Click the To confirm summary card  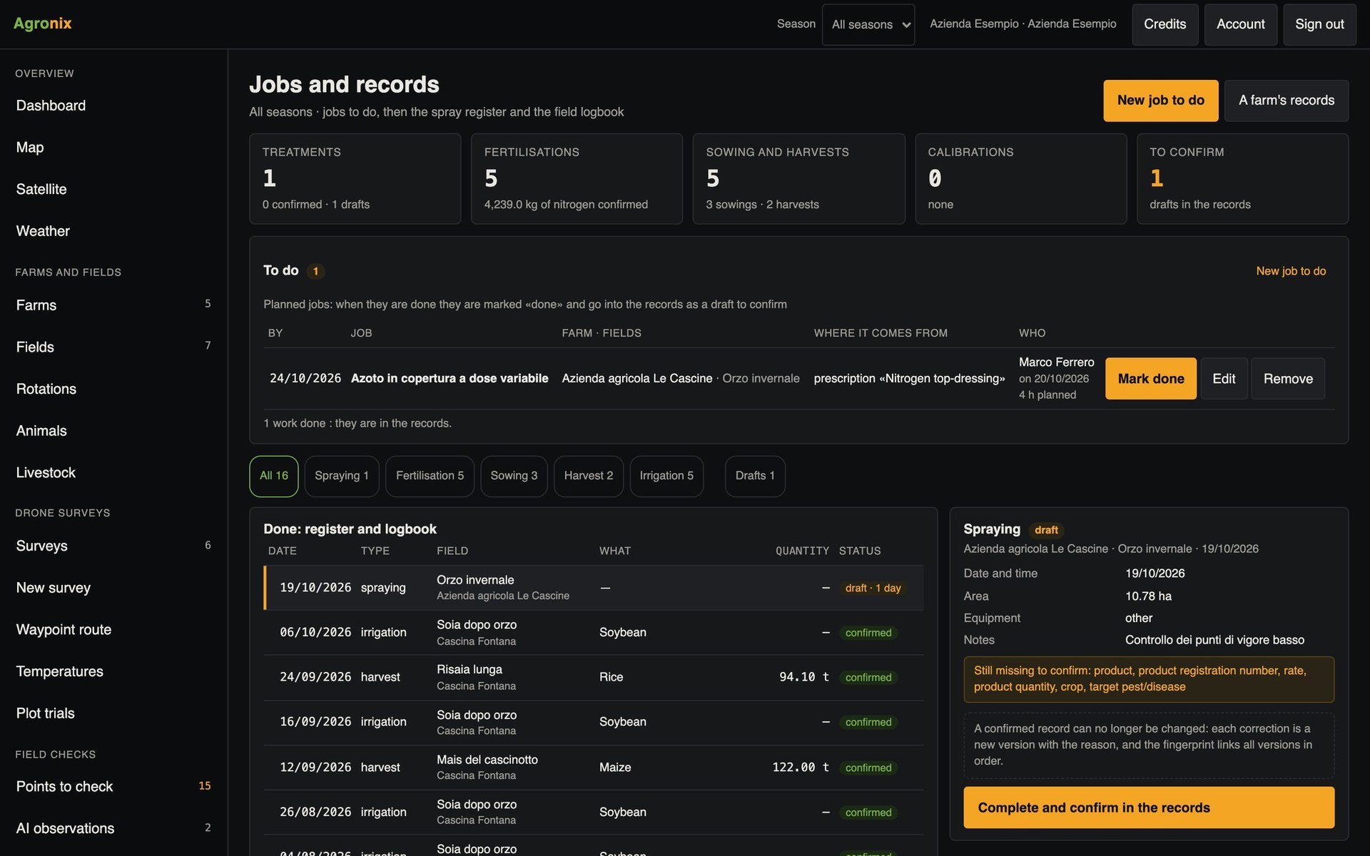point(1242,179)
